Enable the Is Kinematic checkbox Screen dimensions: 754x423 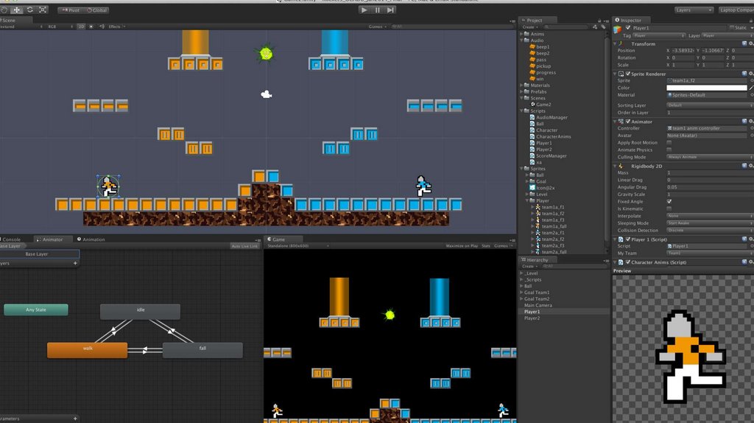669,209
